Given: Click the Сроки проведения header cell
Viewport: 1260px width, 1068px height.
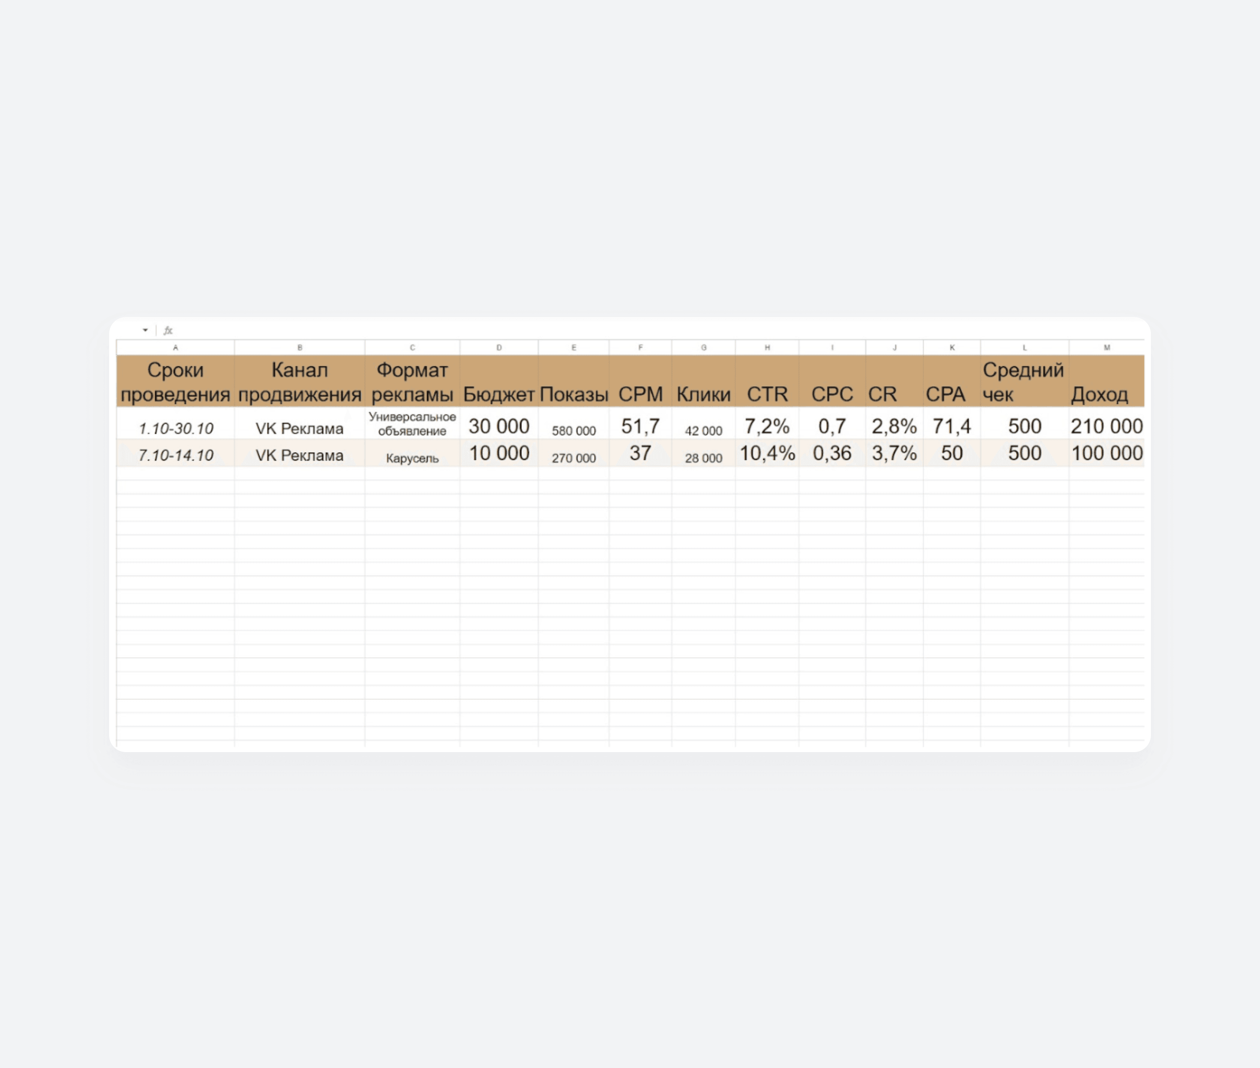Looking at the screenshot, I should click(x=175, y=381).
